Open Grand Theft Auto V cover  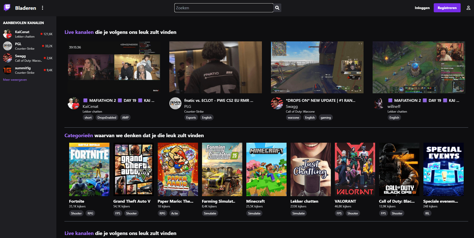pyautogui.click(x=134, y=170)
